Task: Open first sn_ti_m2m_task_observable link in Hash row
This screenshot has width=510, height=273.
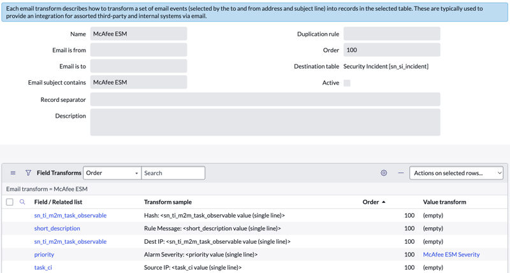Action: (x=70, y=215)
